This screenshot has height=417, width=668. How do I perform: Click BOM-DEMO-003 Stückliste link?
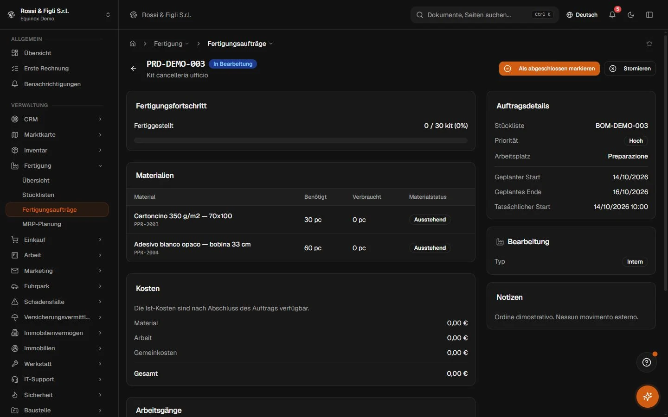(x=622, y=126)
